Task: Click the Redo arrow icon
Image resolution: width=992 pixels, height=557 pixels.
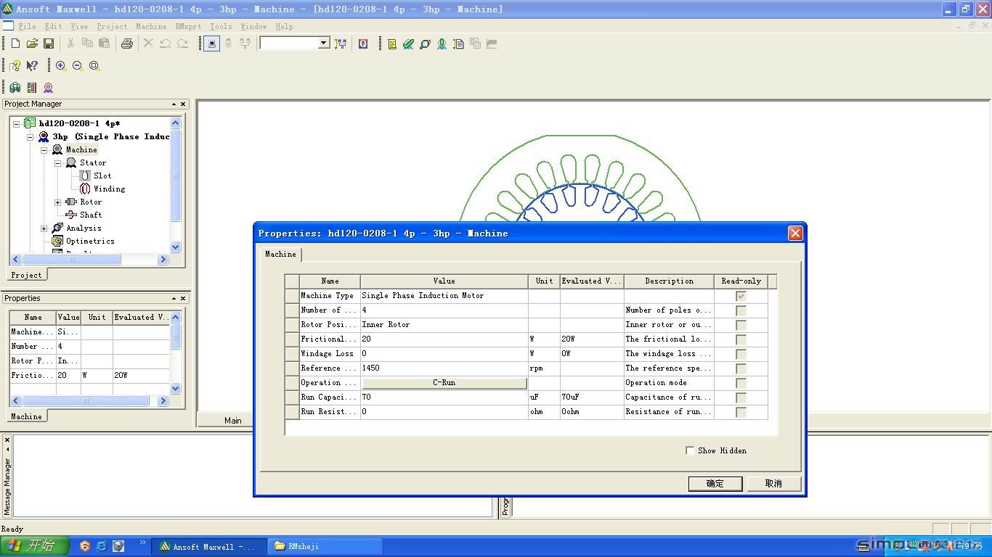Action: [182, 44]
